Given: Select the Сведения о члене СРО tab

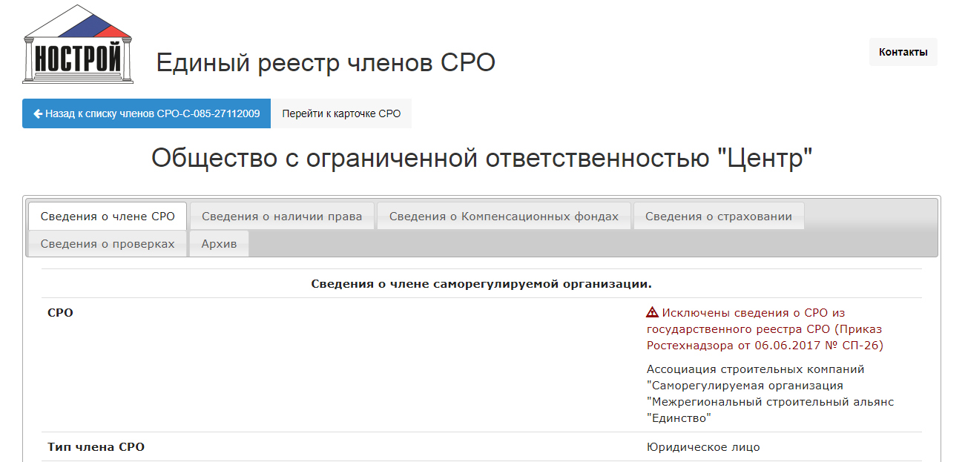Looking at the screenshot, I should 108,217.
